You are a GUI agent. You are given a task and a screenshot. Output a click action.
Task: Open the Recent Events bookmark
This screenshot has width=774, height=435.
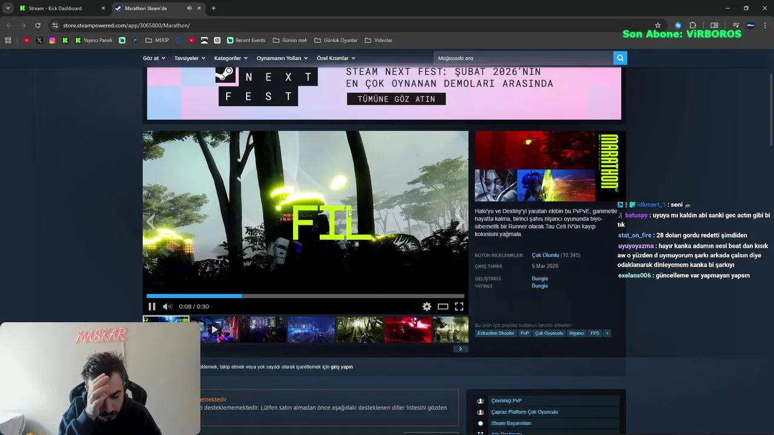pyautogui.click(x=246, y=40)
